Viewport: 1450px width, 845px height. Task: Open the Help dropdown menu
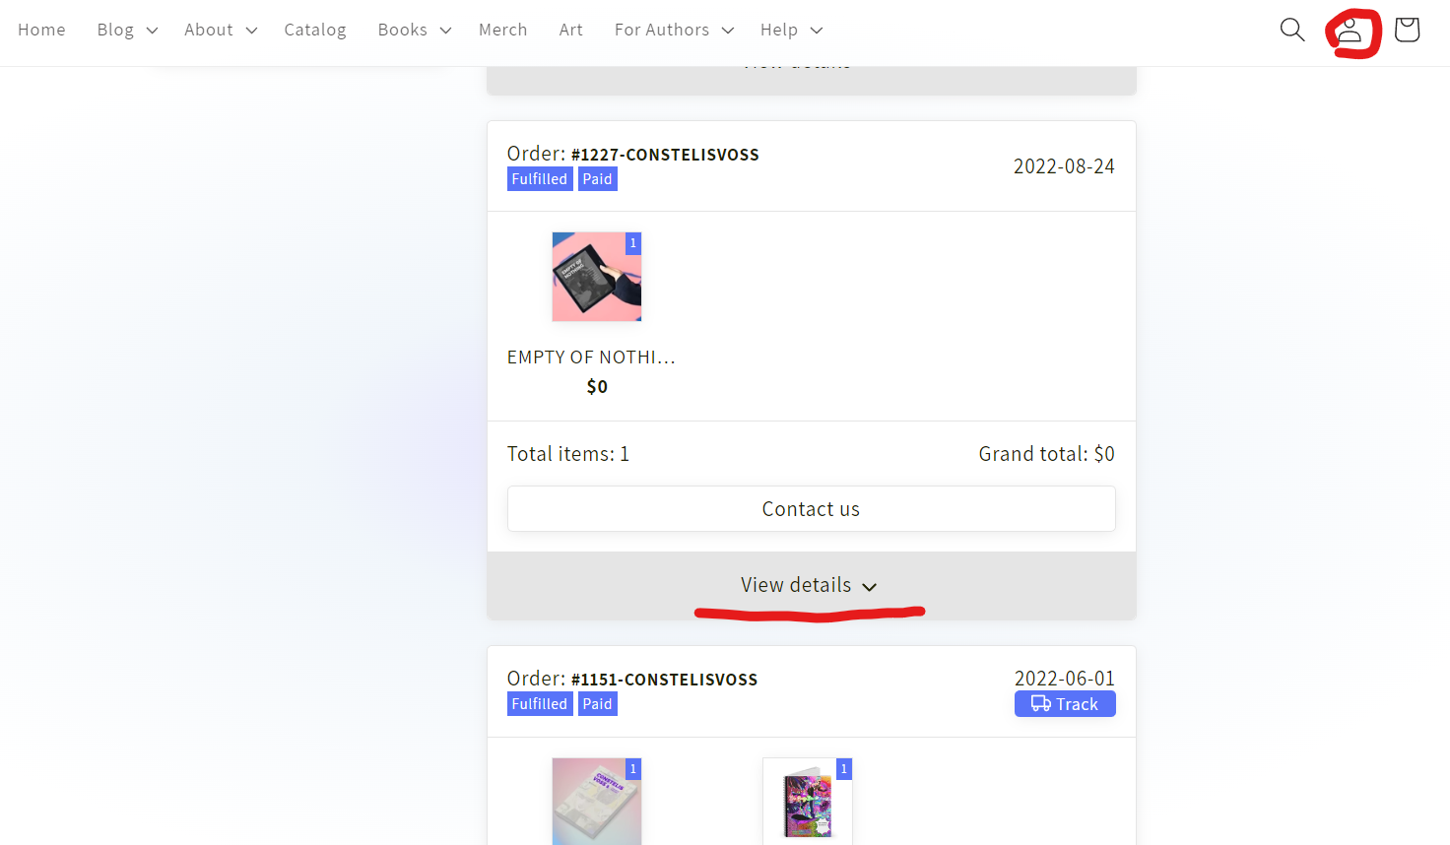point(791,30)
